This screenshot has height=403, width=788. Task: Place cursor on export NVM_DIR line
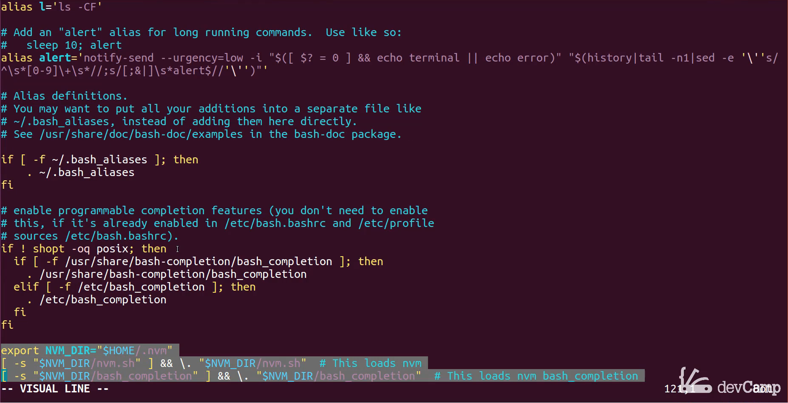[x=87, y=350]
